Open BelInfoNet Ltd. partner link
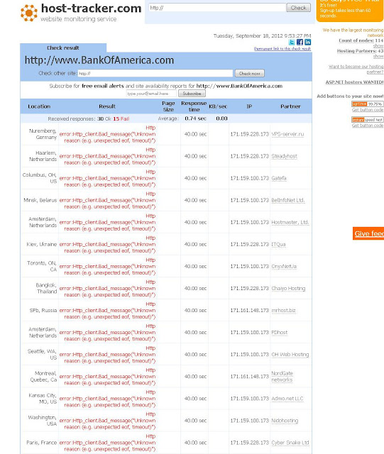The image size is (384, 454). coord(288,200)
